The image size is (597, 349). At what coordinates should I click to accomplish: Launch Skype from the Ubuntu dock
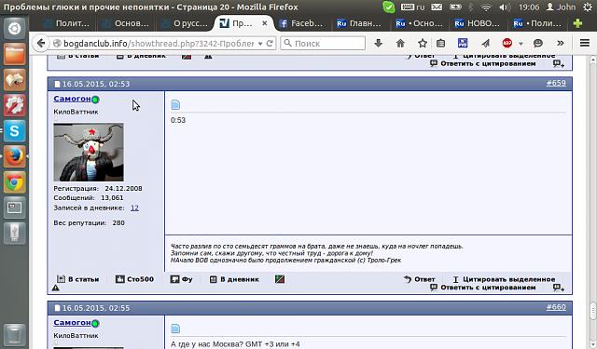click(x=15, y=131)
